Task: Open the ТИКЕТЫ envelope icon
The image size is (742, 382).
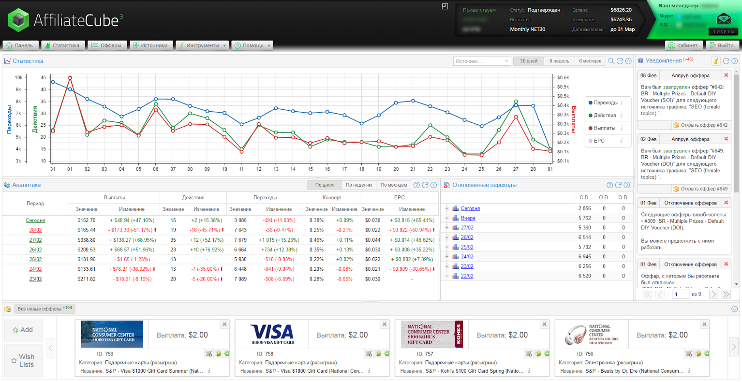Action: pos(724,19)
